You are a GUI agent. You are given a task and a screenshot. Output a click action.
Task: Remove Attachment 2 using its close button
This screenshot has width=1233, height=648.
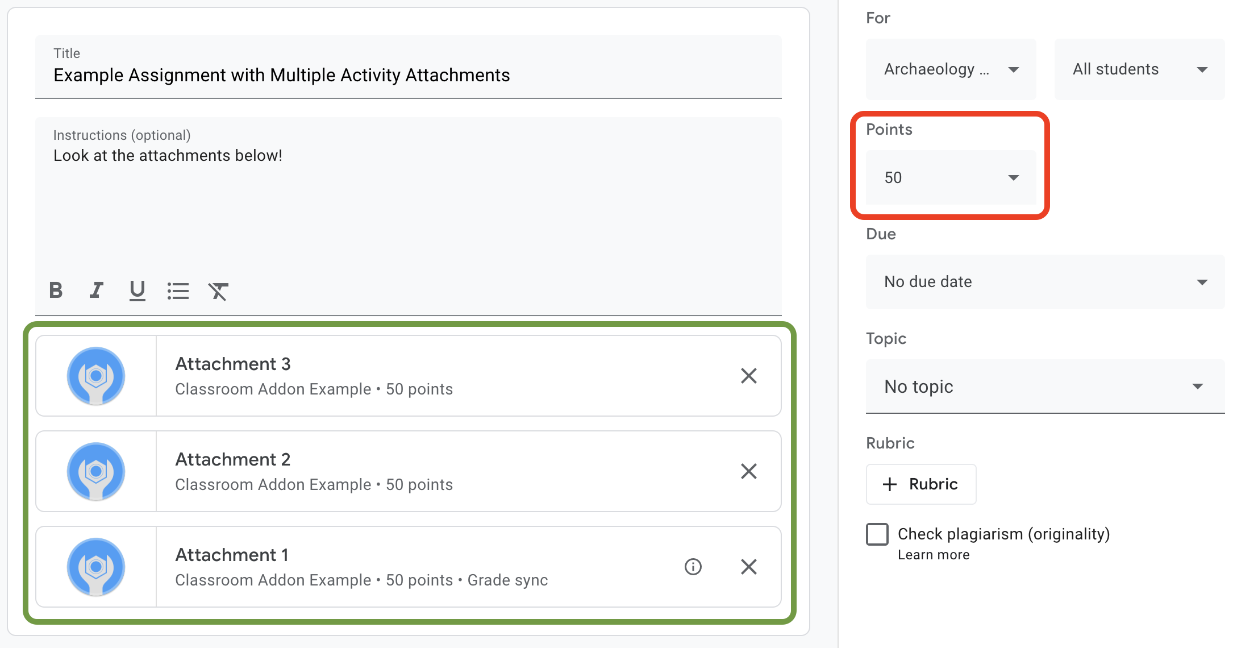pos(749,471)
